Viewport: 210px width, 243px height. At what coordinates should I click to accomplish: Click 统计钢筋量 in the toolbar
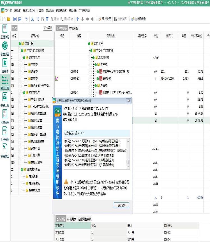coord(138,19)
